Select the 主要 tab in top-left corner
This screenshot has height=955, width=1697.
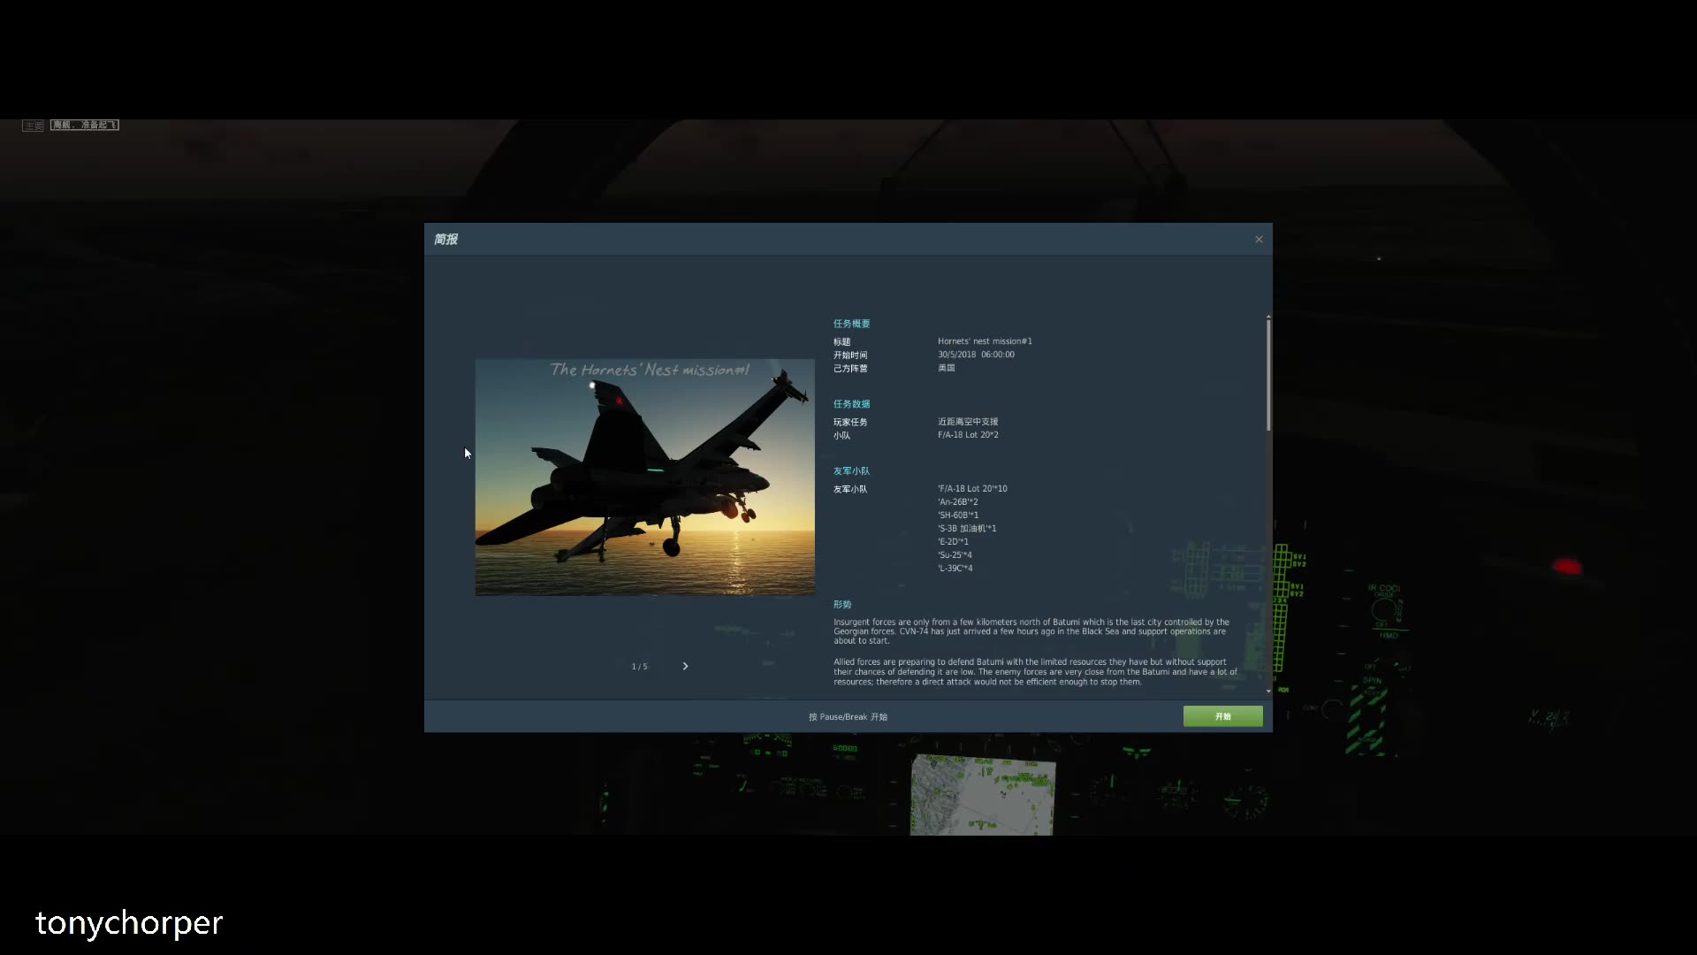(x=33, y=126)
